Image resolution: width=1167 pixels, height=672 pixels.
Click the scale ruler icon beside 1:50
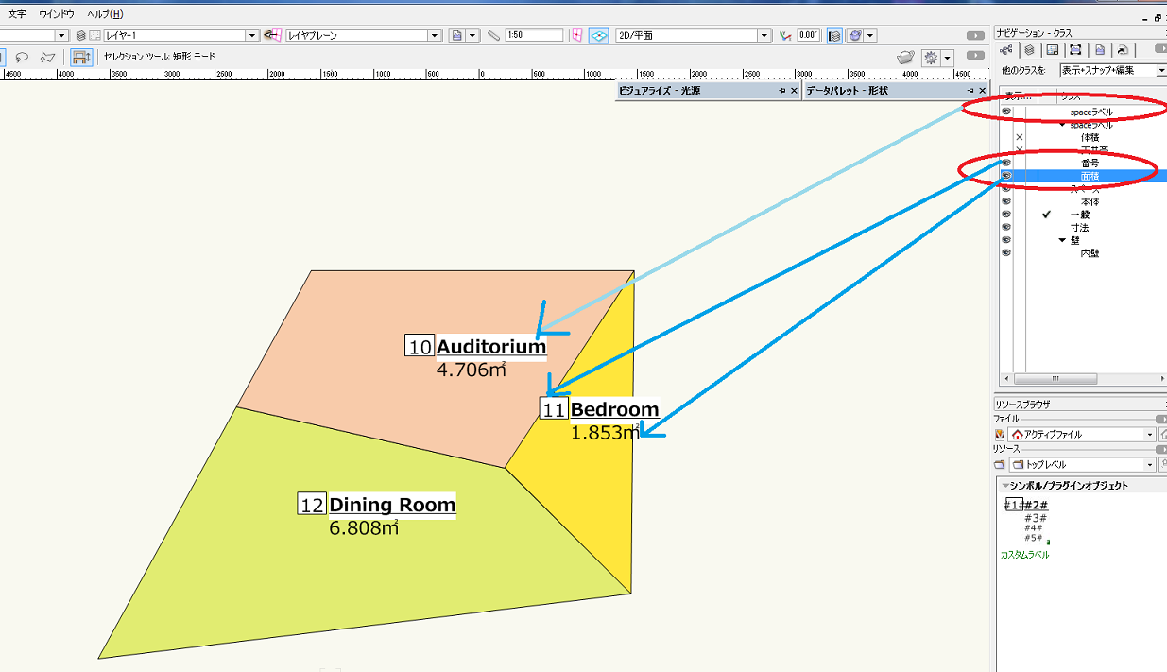492,35
